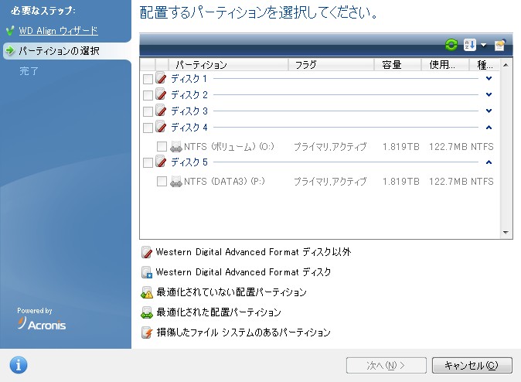Open the sort dropdown arrow
The height and width of the screenshot is (382, 521).
[x=483, y=45]
